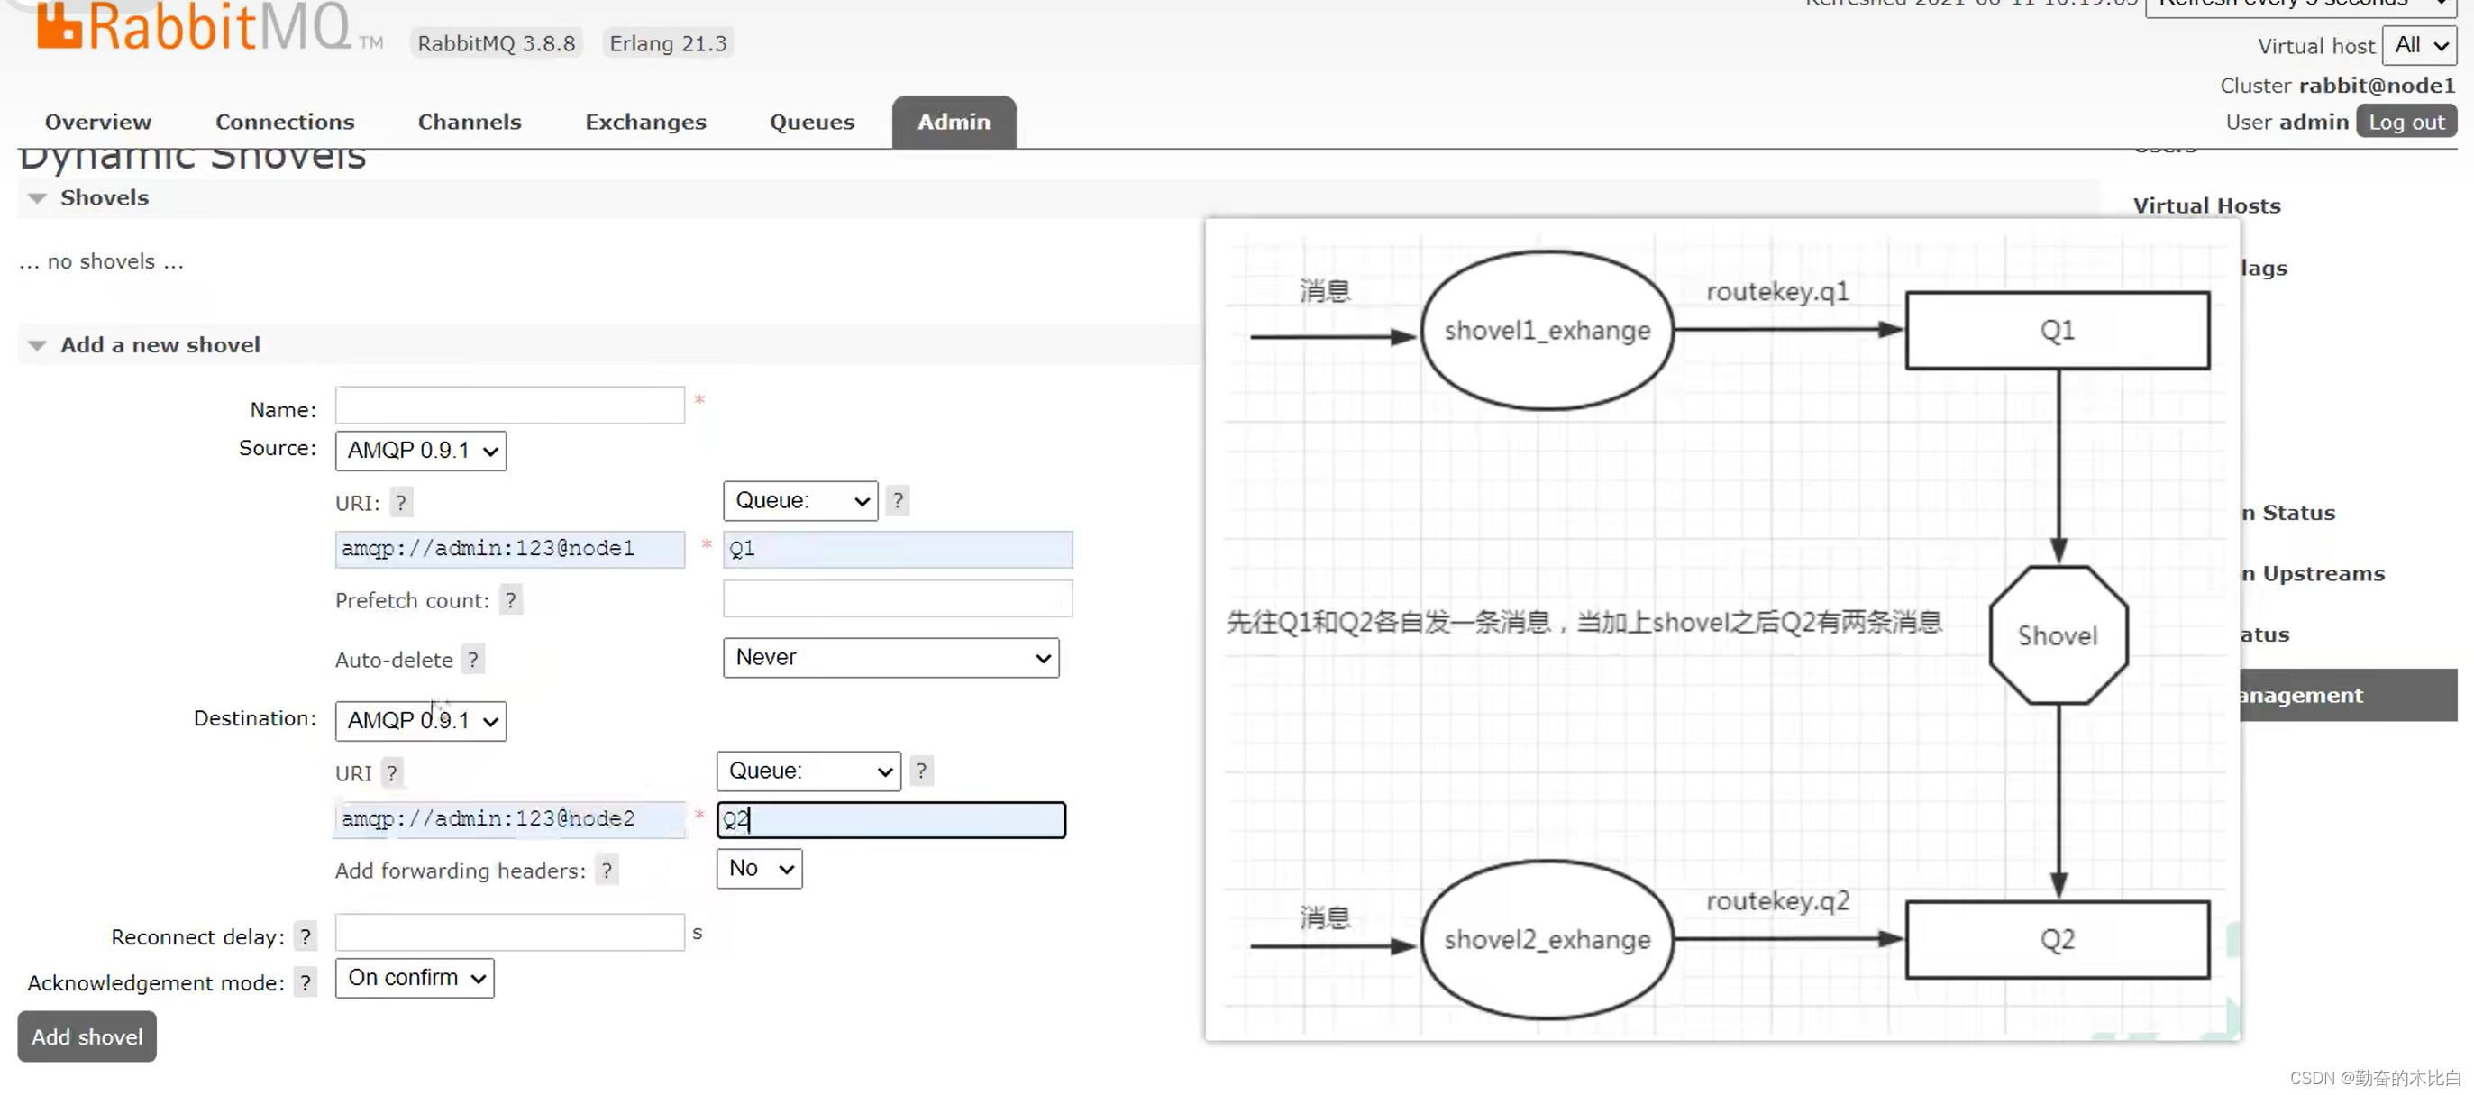Open the Add forwarding headers No dropdown
Viewport: 2474px width, 1095px height.
[759, 868]
